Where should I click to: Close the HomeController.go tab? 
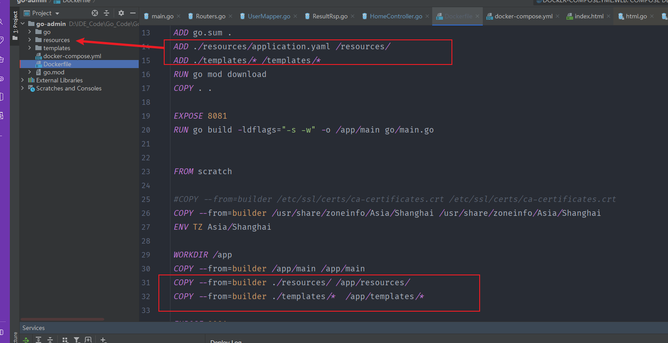coord(428,17)
